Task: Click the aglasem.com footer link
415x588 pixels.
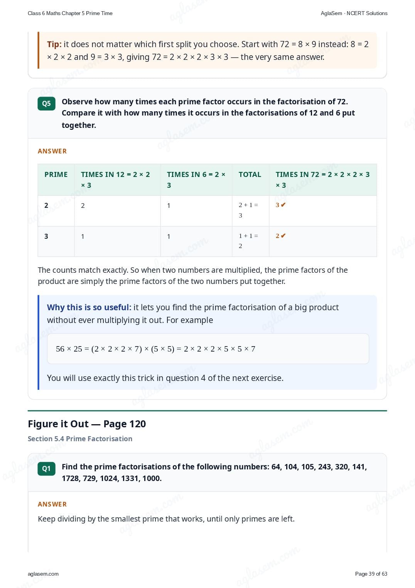Action: tap(43, 574)
